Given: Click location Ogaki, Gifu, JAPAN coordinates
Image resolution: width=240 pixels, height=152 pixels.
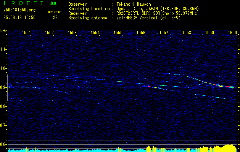Looking at the screenshot, I should tap(158, 9).
